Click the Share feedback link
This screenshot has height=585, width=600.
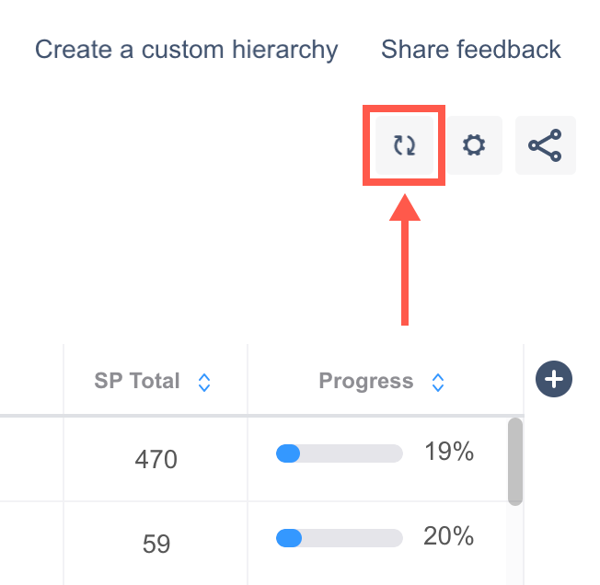coord(470,49)
